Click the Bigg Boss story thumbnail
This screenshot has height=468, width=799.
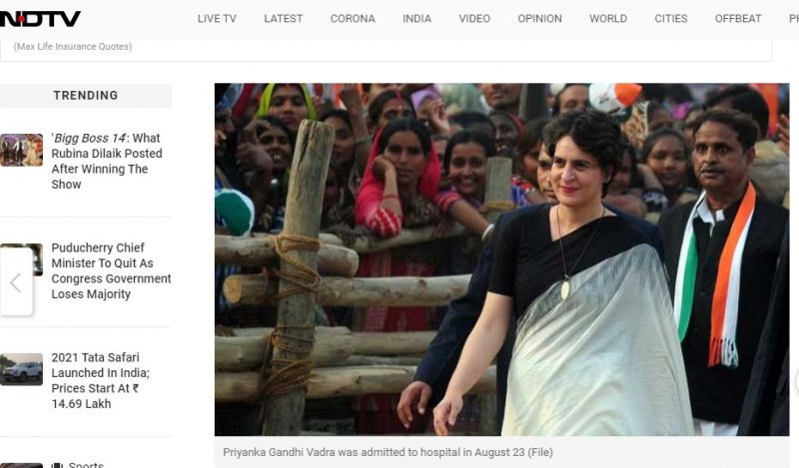point(21,150)
